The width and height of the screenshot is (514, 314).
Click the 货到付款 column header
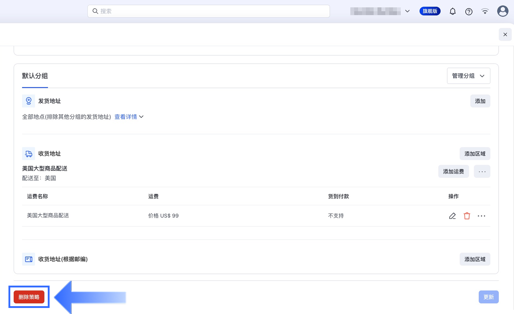[x=339, y=197]
